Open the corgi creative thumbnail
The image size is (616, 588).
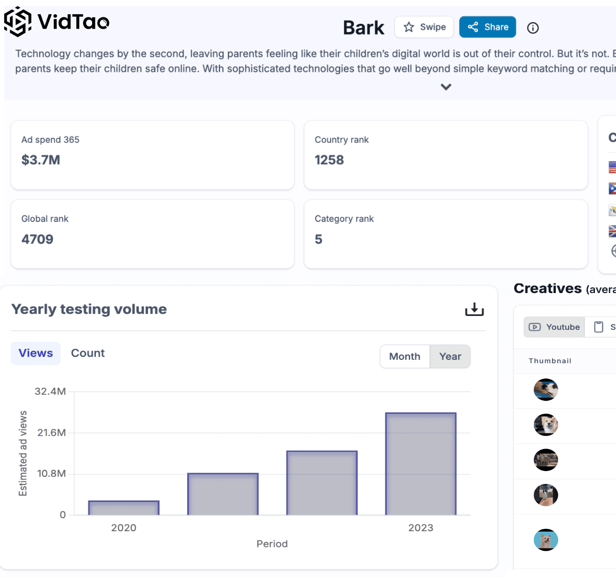coord(546,425)
